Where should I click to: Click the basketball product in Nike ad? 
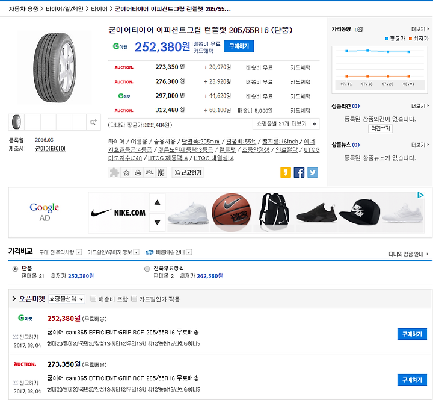[231, 213]
